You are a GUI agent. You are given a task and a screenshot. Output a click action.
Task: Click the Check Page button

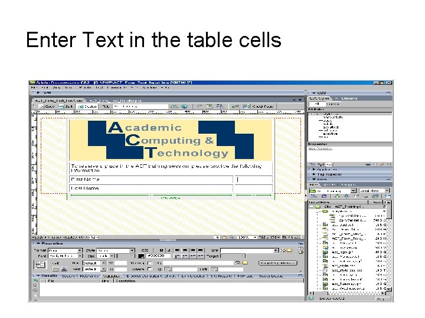click(x=259, y=107)
